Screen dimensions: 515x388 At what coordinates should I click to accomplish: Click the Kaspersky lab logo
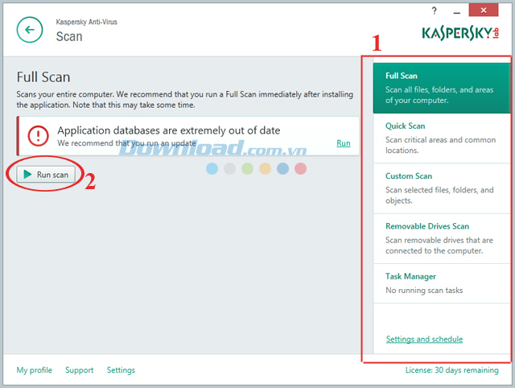pyautogui.click(x=460, y=33)
